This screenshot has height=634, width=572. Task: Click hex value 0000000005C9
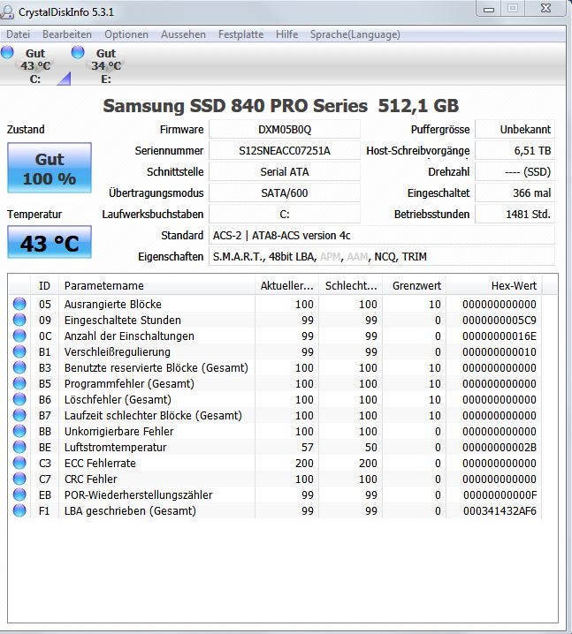[x=500, y=321]
